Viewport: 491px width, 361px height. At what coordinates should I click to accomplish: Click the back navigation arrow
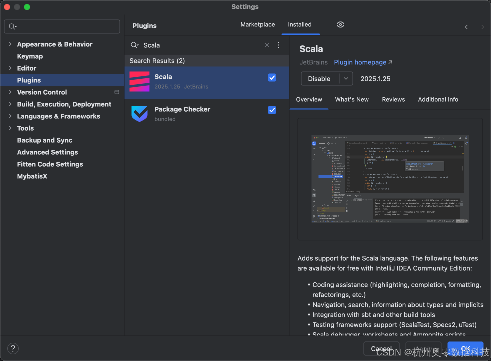tap(468, 27)
